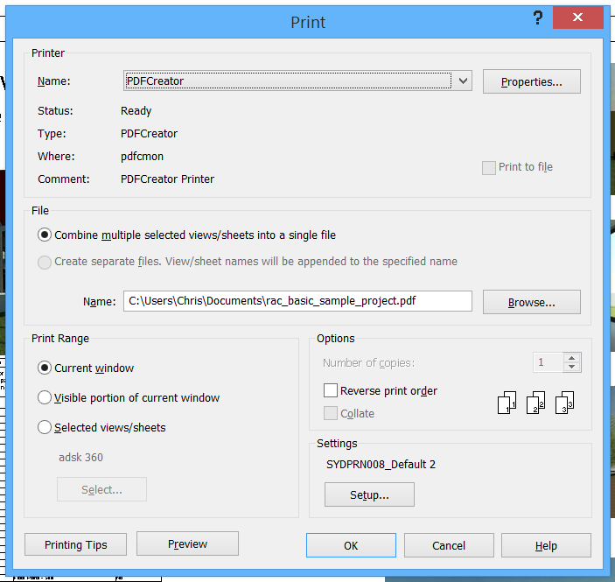Cancel the print dialog
The height and width of the screenshot is (582, 615).
click(449, 545)
